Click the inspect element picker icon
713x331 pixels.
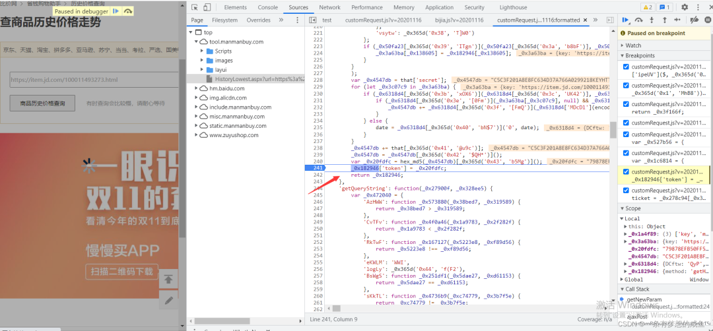[x=194, y=7]
